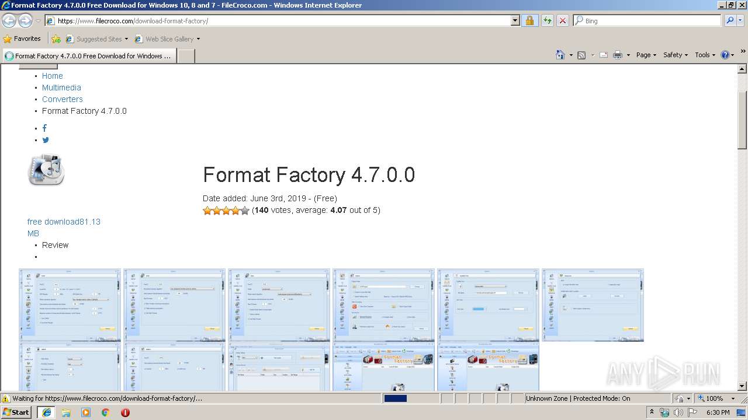
Task: Click the browser Back arrow button
Action: [9, 20]
